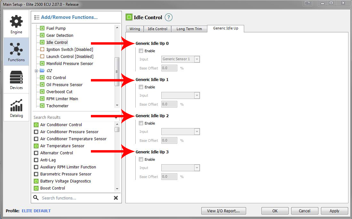Toggle Battery Voltage Diagnostics checkbox
The image size is (352, 219).
point(36,181)
